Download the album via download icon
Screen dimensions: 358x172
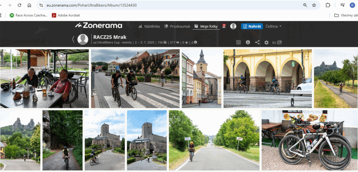click(248, 42)
